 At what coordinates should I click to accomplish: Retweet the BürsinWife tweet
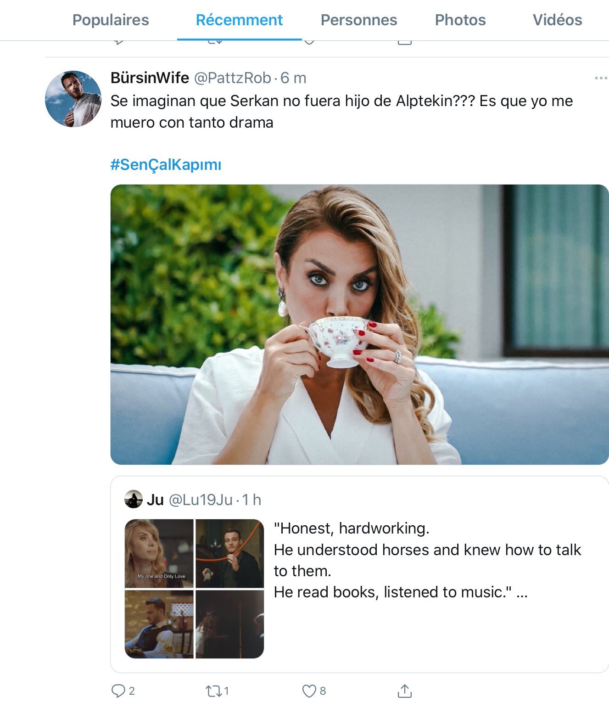click(213, 691)
